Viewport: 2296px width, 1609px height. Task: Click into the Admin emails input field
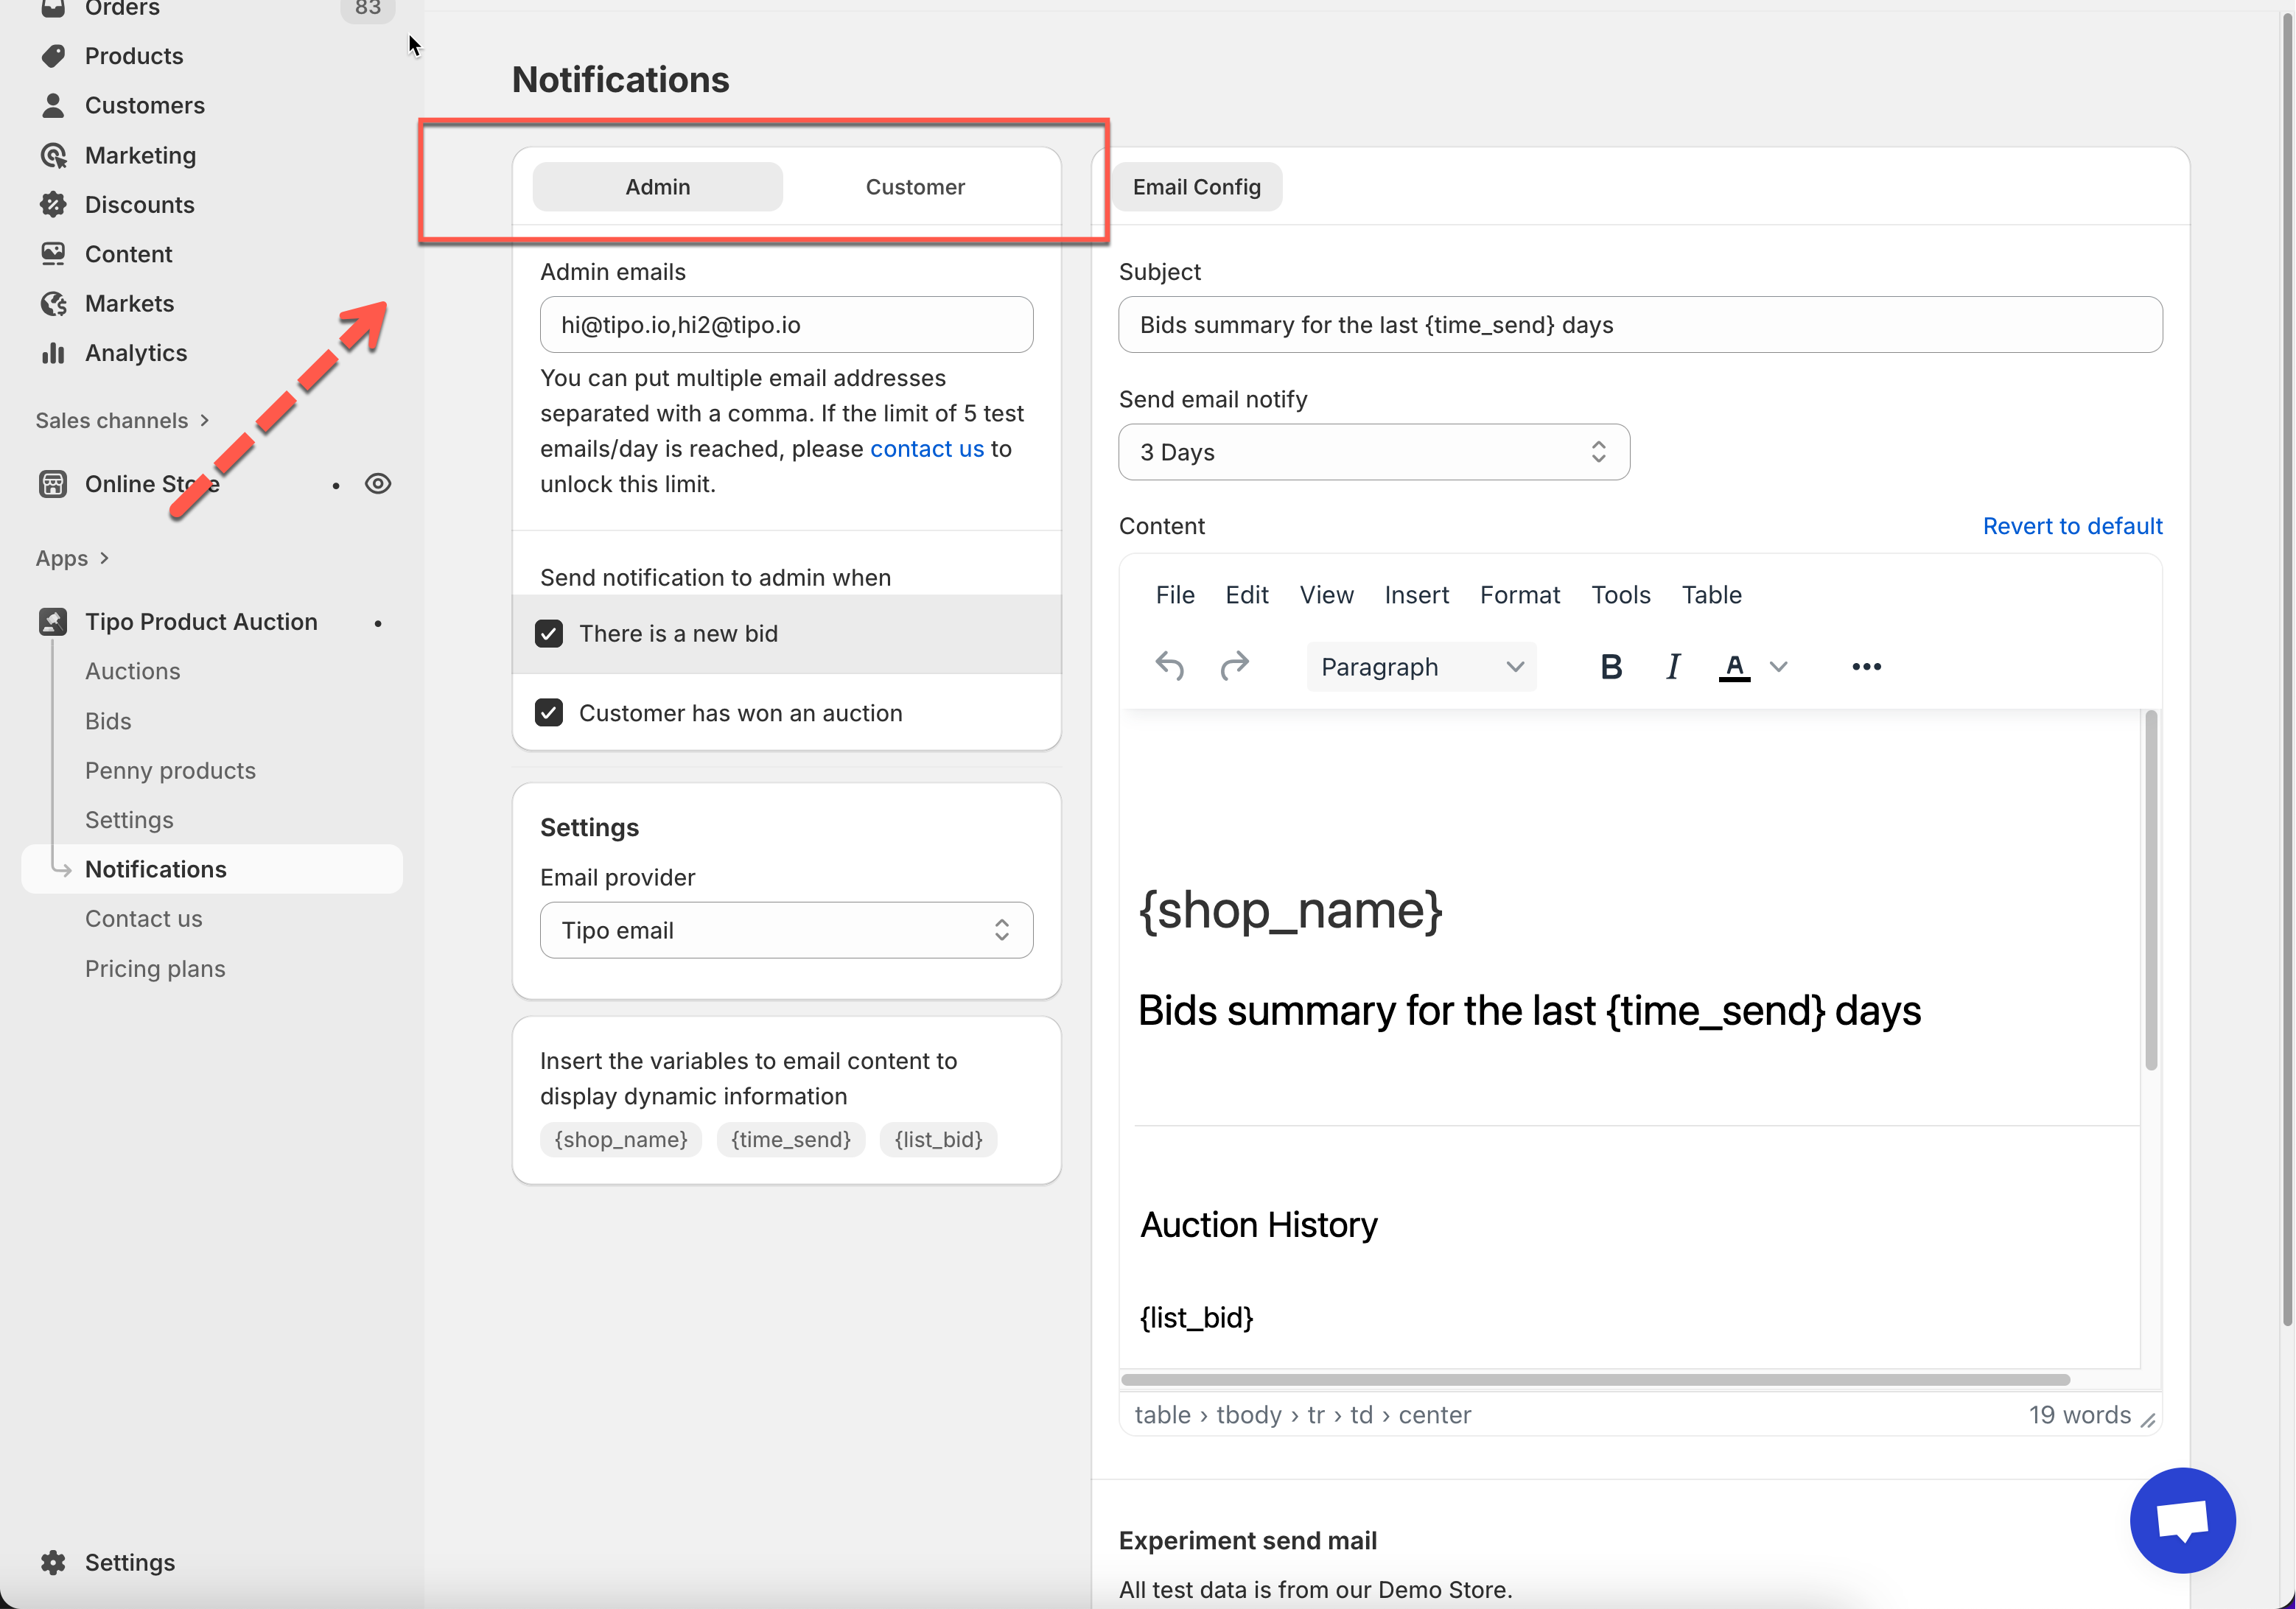pyautogui.click(x=786, y=325)
